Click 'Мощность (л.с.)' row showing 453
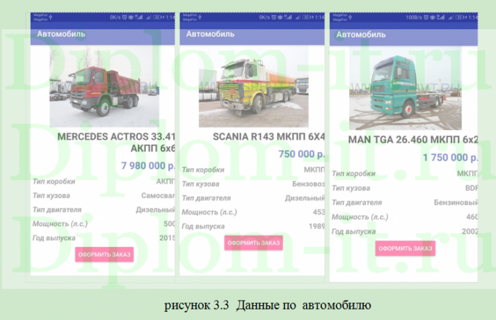The height and width of the screenshot is (320, 496). click(253, 212)
